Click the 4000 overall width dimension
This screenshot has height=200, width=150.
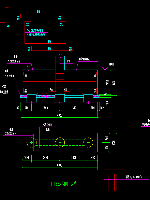(x=60, y=115)
